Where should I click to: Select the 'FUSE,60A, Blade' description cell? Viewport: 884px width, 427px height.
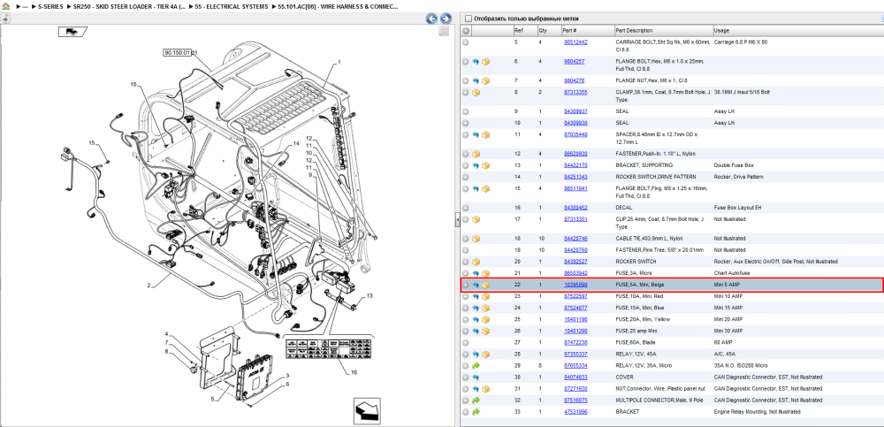[634, 342]
